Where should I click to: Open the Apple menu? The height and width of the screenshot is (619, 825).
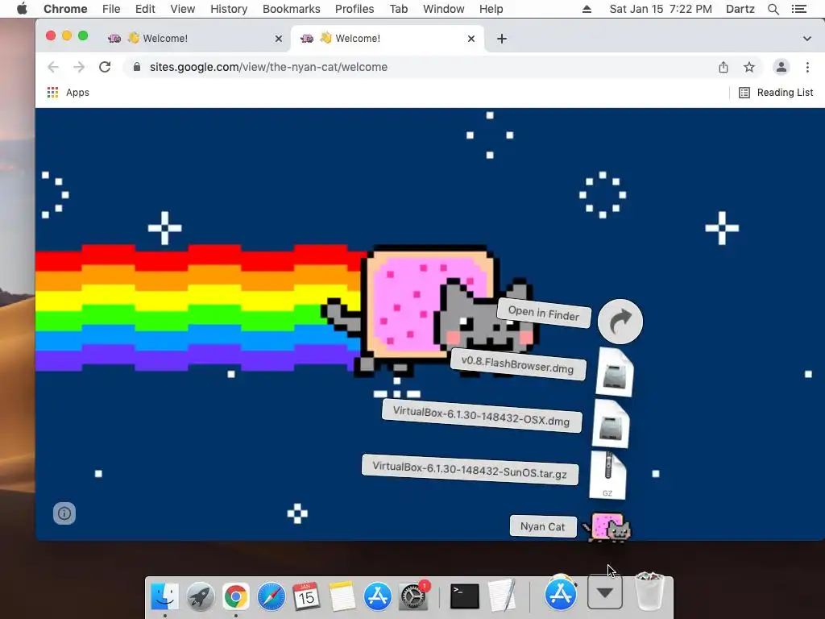(x=22, y=9)
